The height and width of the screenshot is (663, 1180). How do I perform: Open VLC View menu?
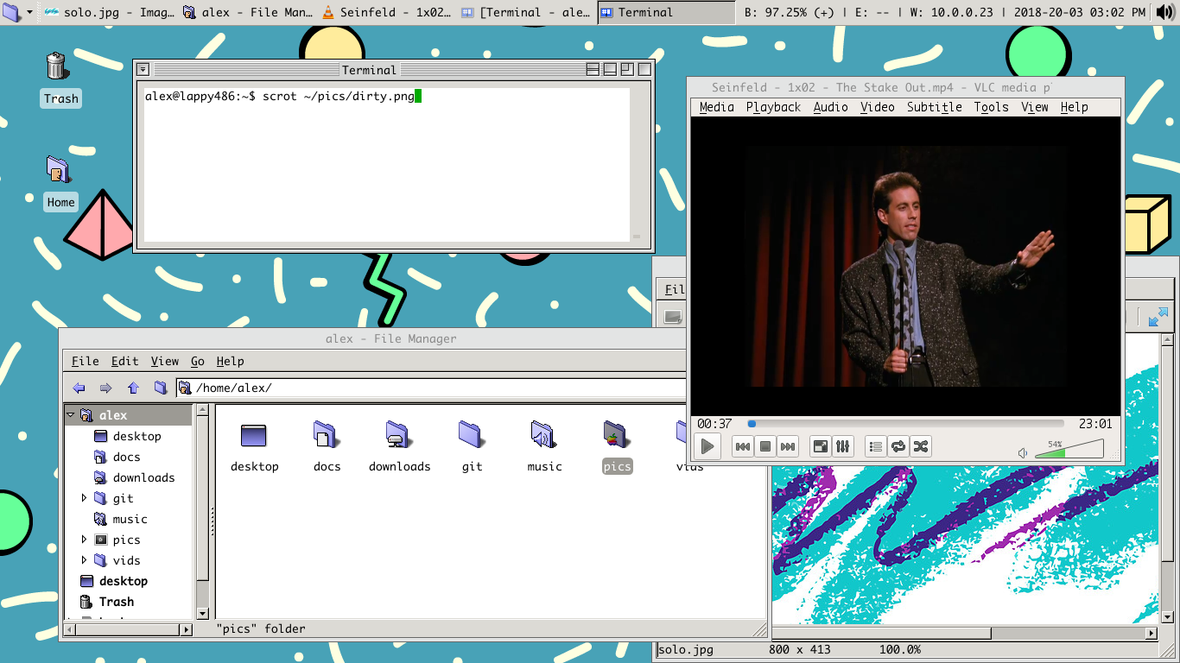[x=1034, y=107]
